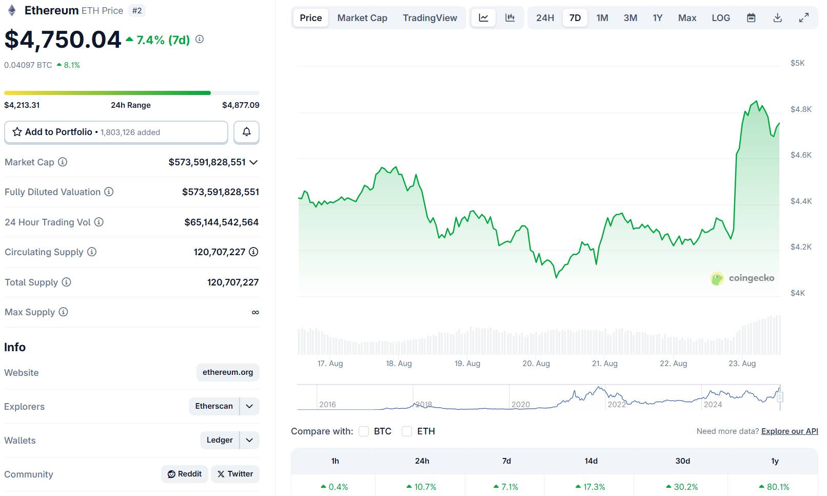The height and width of the screenshot is (496, 827).
Task: Open Market Cap info icon
Action: pos(63,162)
